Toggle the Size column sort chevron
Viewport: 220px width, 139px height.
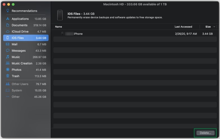pyautogui.click(x=214, y=27)
